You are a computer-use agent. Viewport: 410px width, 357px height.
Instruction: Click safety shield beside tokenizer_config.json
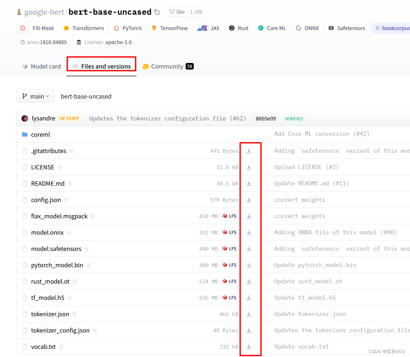[95, 330]
